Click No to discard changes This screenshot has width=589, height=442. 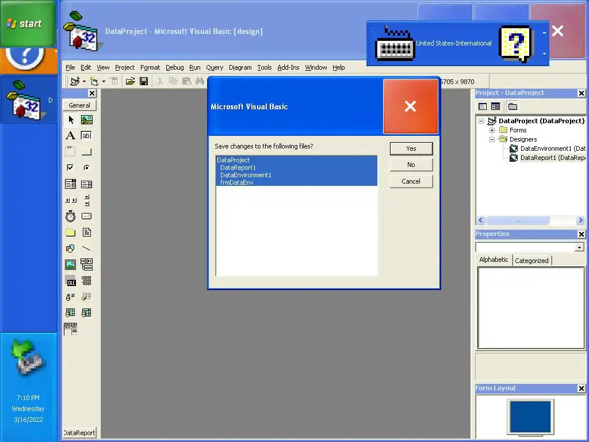click(411, 165)
